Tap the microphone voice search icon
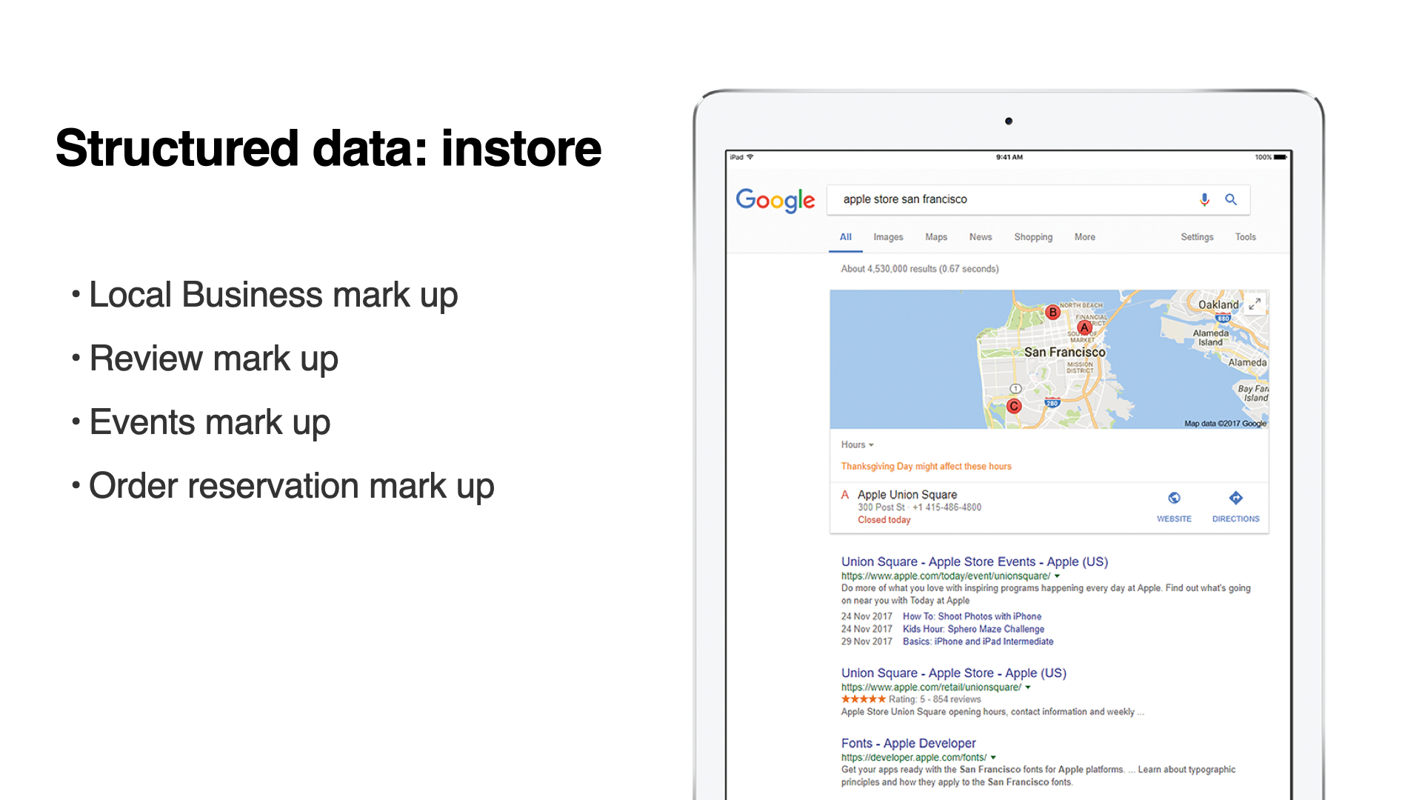 point(1204,199)
